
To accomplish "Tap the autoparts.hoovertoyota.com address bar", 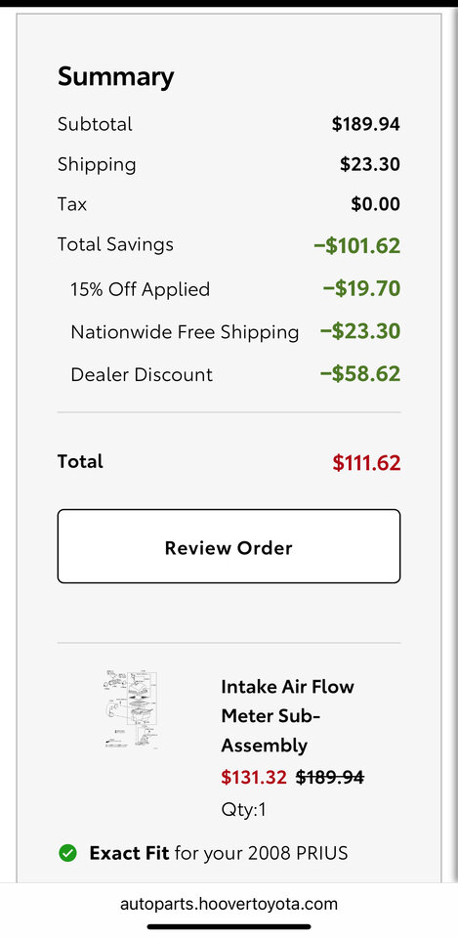I will point(229,903).
